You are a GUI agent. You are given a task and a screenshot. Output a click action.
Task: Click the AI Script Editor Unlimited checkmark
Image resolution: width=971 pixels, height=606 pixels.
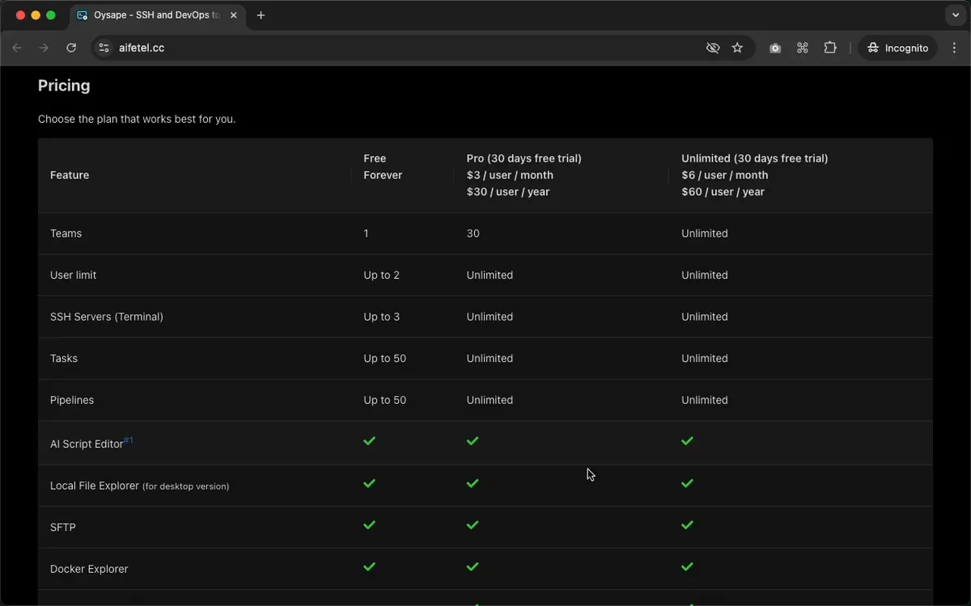[x=687, y=441]
